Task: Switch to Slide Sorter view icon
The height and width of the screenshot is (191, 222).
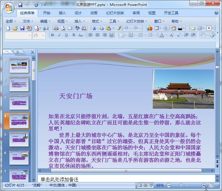Action: pyautogui.click(x=145, y=185)
